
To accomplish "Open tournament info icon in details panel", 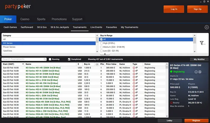I will 196,72.
